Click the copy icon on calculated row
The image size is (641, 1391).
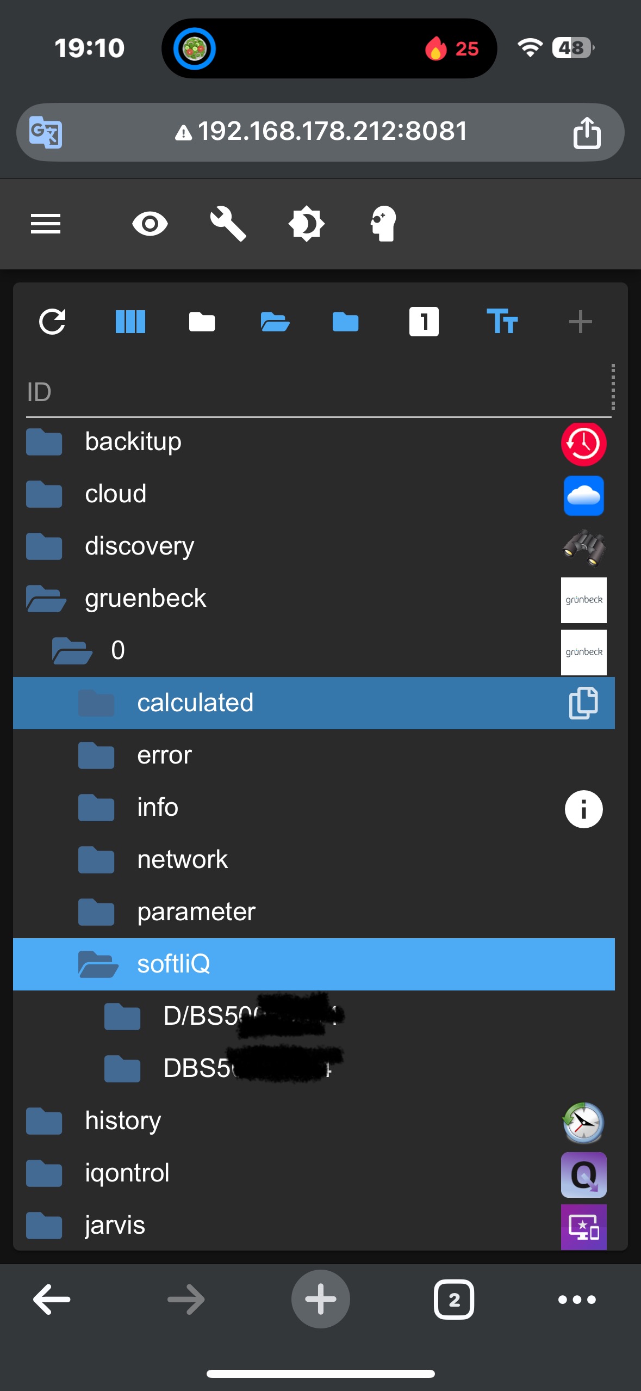(x=583, y=703)
